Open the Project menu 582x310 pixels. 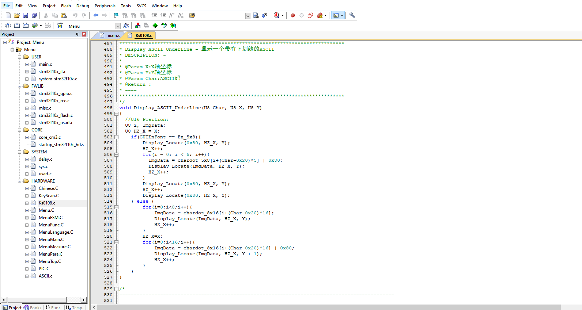(x=49, y=6)
